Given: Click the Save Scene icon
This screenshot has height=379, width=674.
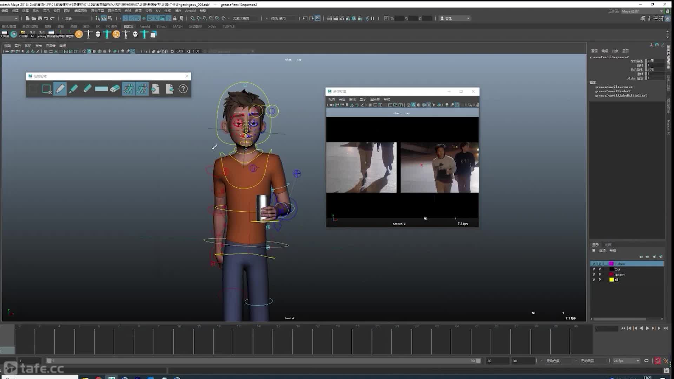Looking at the screenshot, I should [x=40, y=18].
